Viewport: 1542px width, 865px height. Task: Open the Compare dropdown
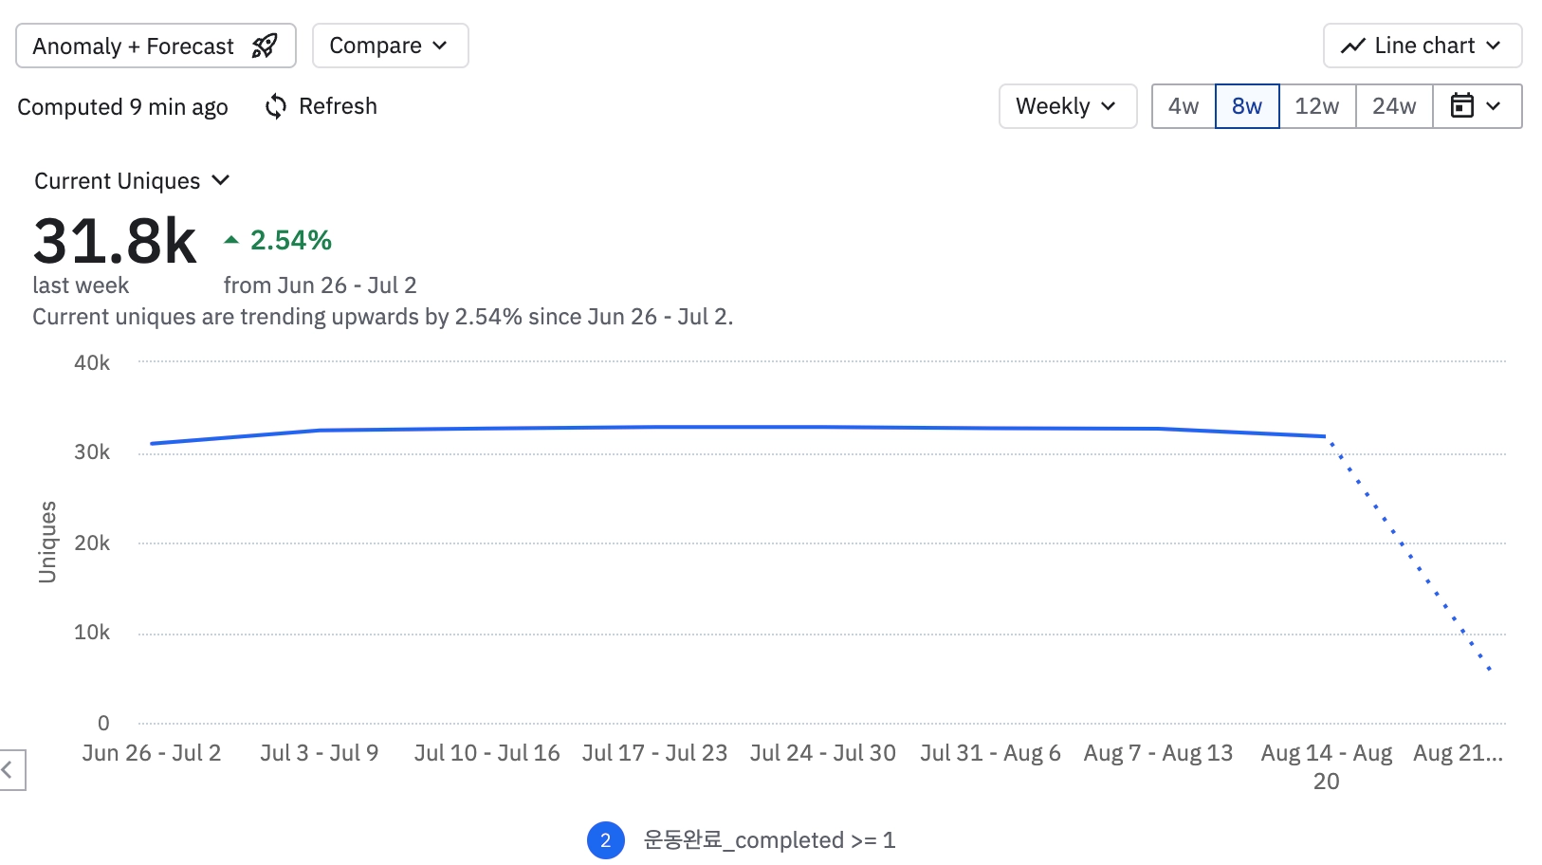pyautogui.click(x=389, y=46)
